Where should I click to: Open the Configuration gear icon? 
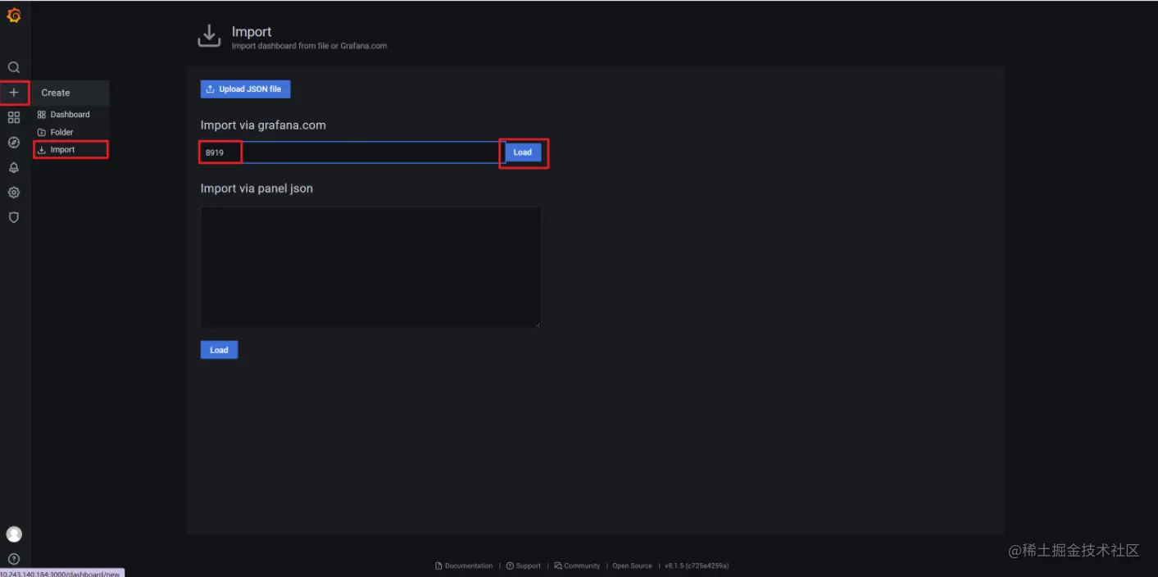[x=14, y=193]
